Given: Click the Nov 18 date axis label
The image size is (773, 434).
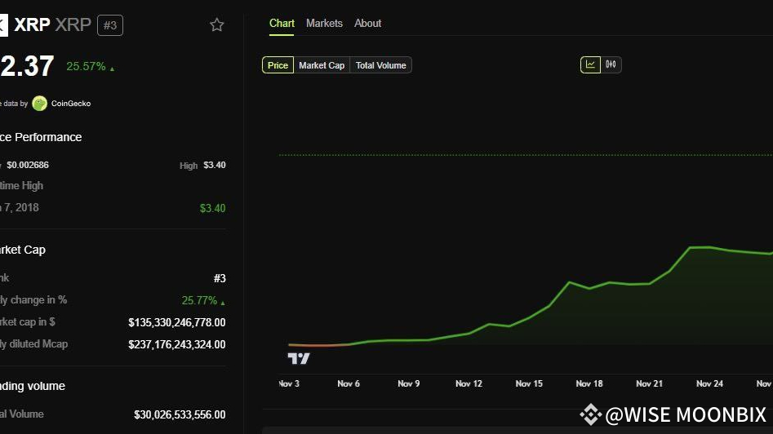Looking at the screenshot, I should click(589, 383).
